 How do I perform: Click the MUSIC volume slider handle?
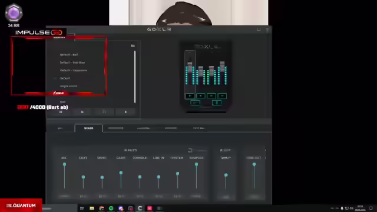coord(102,177)
